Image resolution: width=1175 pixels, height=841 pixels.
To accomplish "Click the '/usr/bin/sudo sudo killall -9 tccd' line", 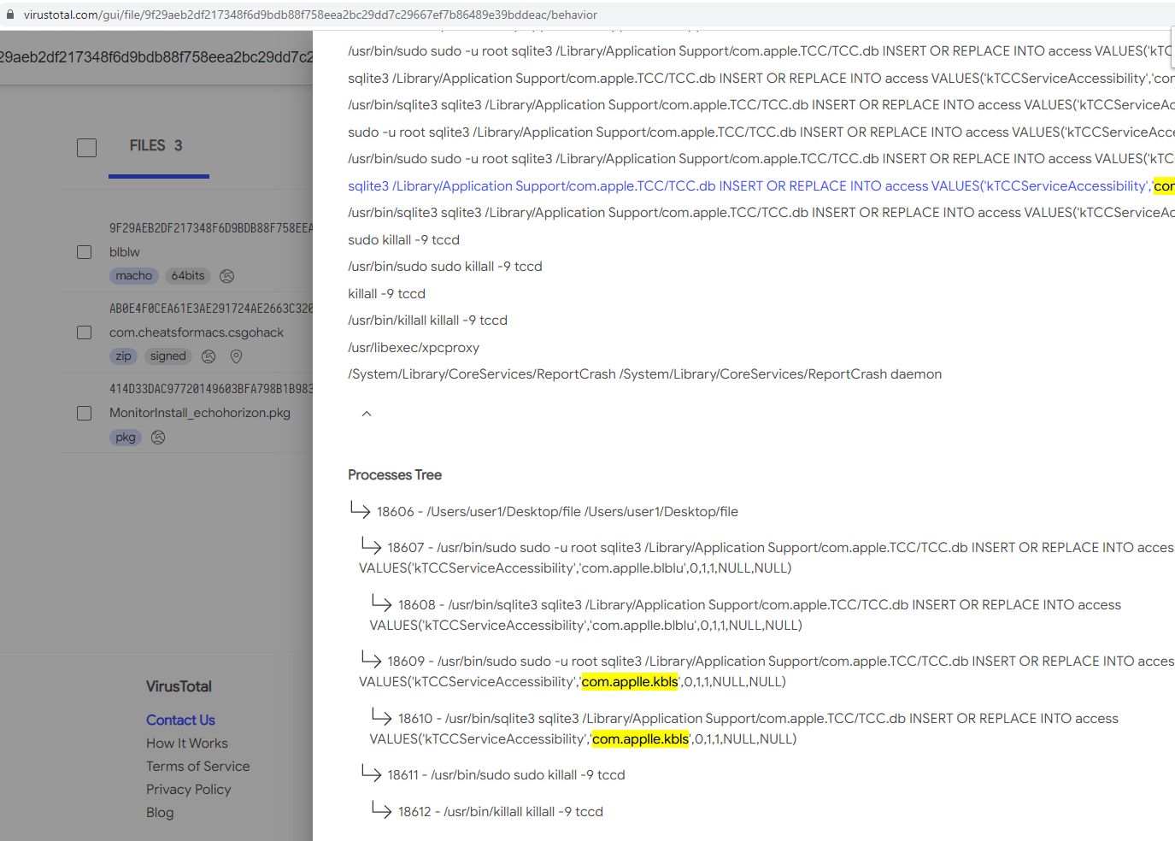I will pyautogui.click(x=445, y=267).
